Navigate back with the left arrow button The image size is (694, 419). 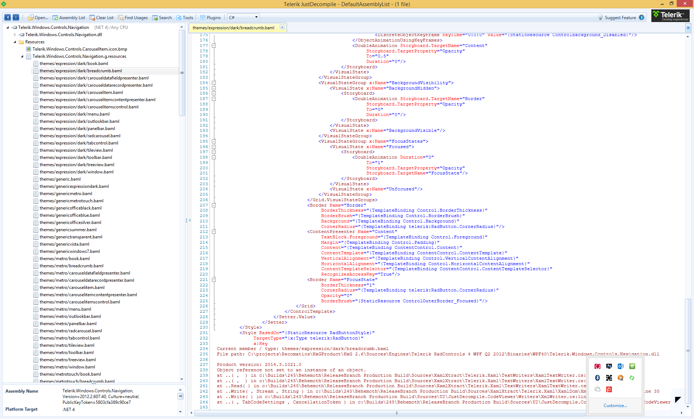[x=7, y=17]
